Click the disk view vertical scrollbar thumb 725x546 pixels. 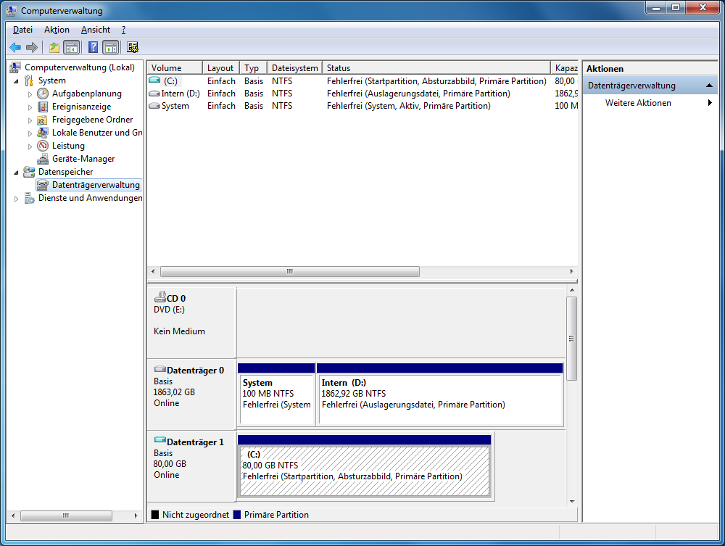[x=571, y=339]
